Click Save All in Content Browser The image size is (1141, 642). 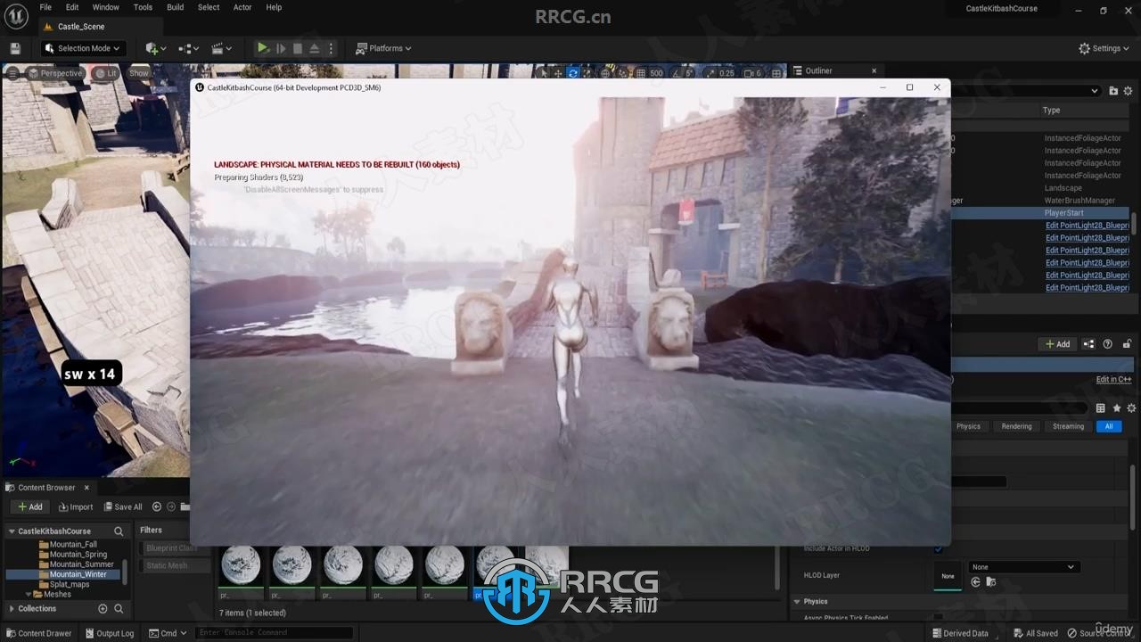[123, 506]
